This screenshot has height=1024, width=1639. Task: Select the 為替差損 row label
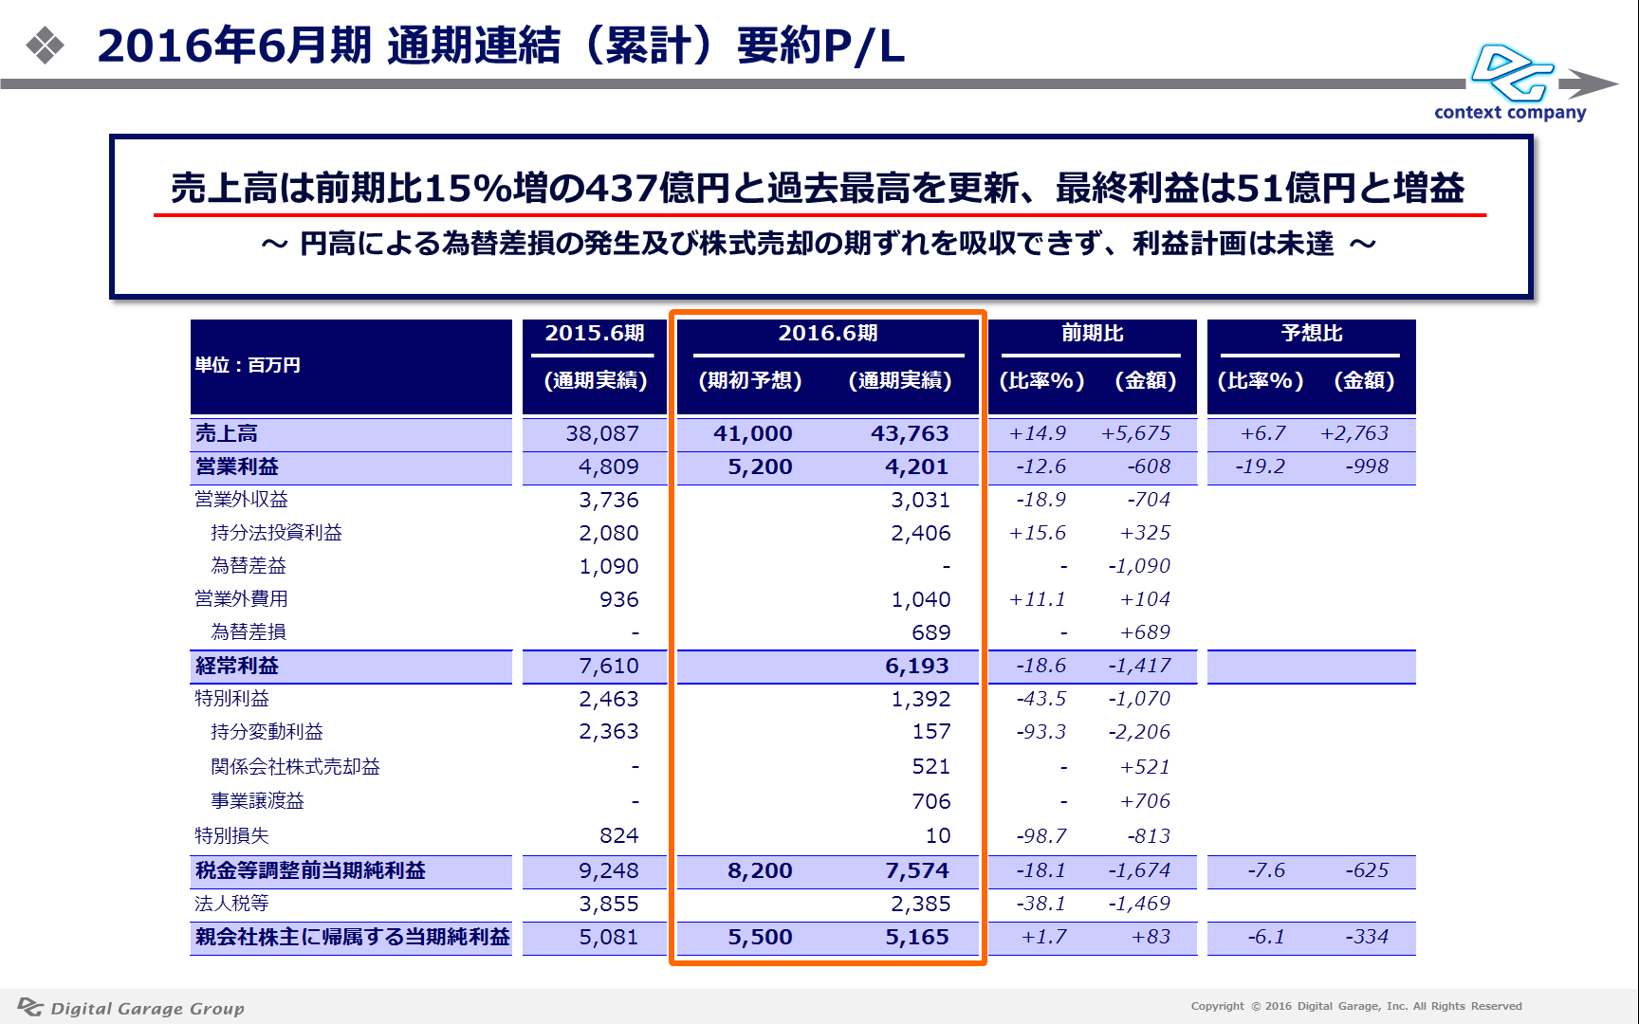[x=249, y=632]
